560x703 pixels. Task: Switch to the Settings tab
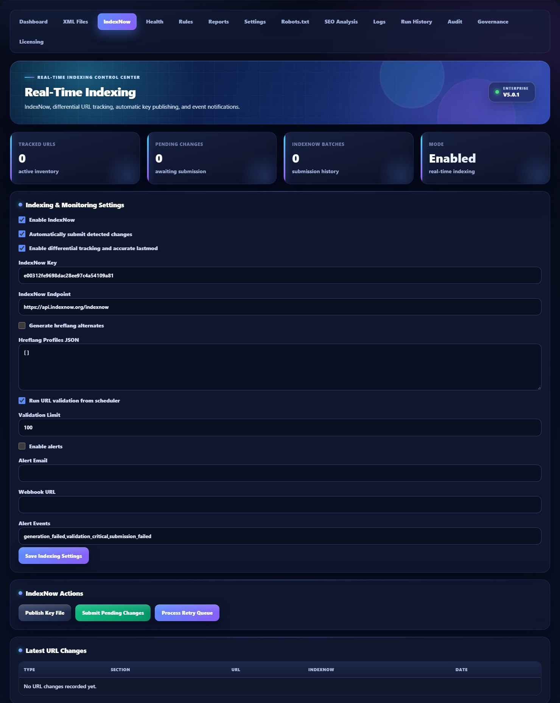(x=255, y=22)
